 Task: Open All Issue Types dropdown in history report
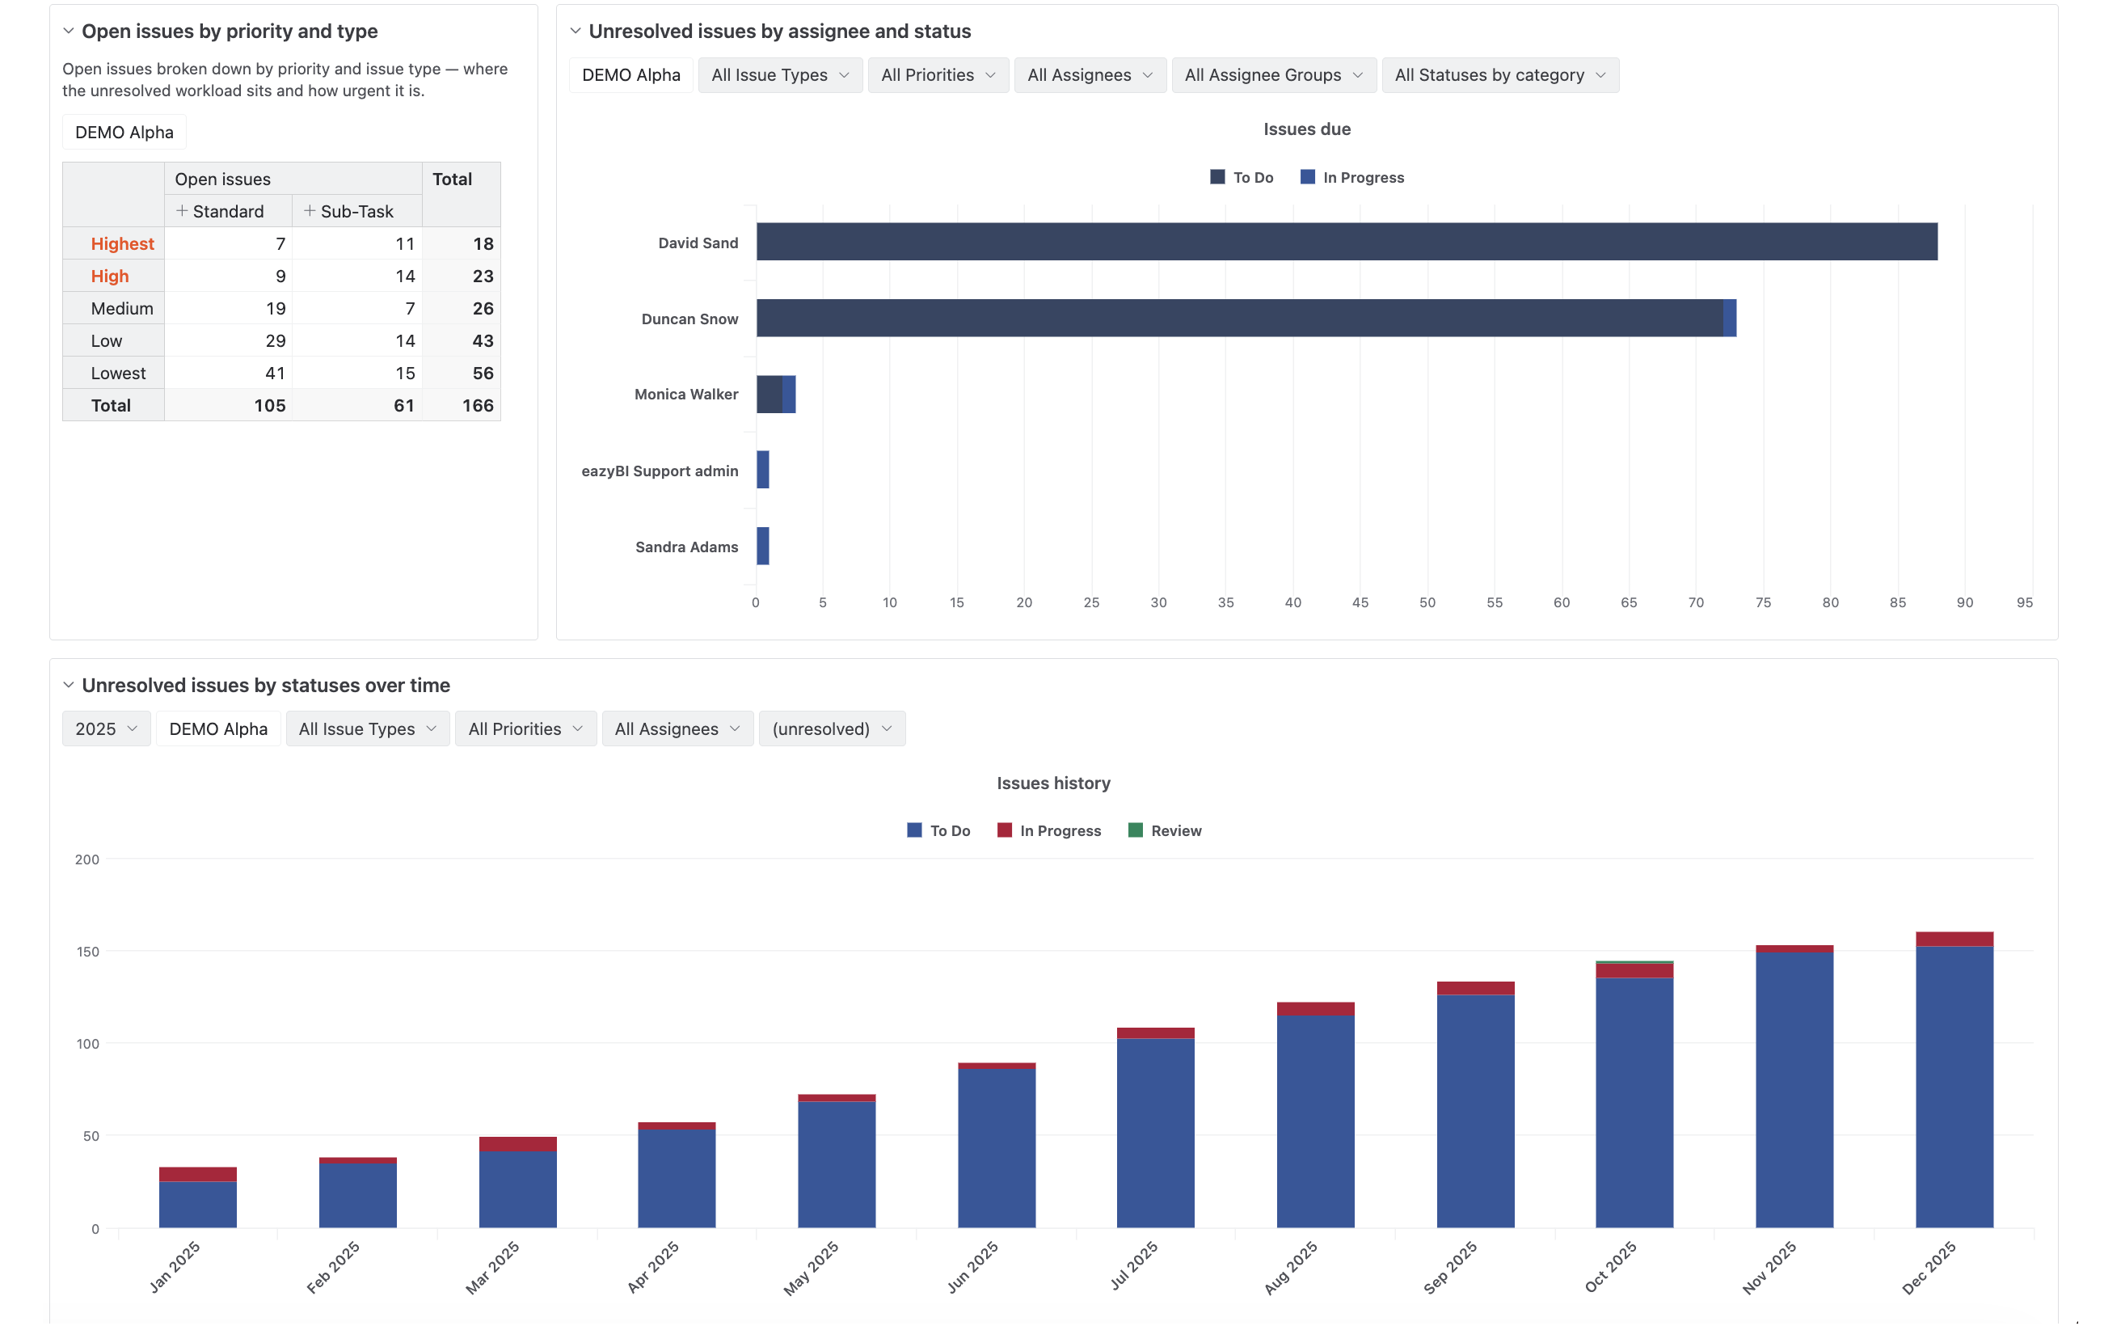[367, 728]
